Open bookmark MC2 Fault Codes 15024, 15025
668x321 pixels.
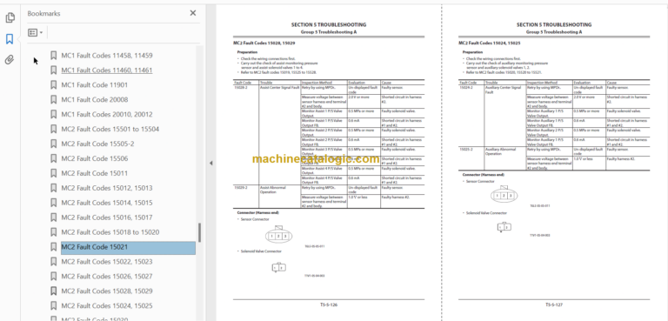pos(106,305)
